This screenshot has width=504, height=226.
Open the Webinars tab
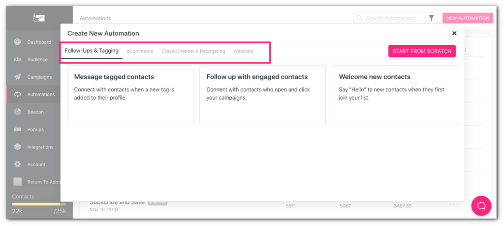243,51
